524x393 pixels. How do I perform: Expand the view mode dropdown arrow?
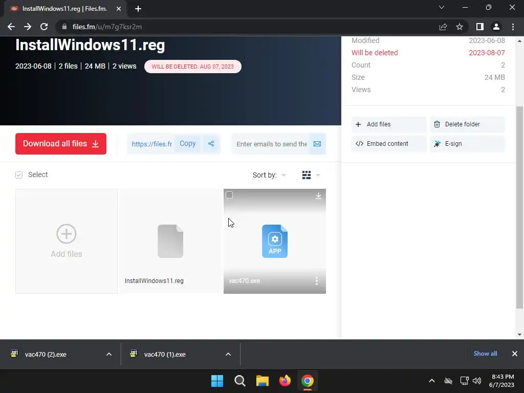coord(318,175)
